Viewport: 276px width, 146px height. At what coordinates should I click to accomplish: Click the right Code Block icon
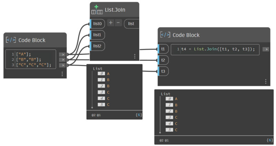[165, 35]
